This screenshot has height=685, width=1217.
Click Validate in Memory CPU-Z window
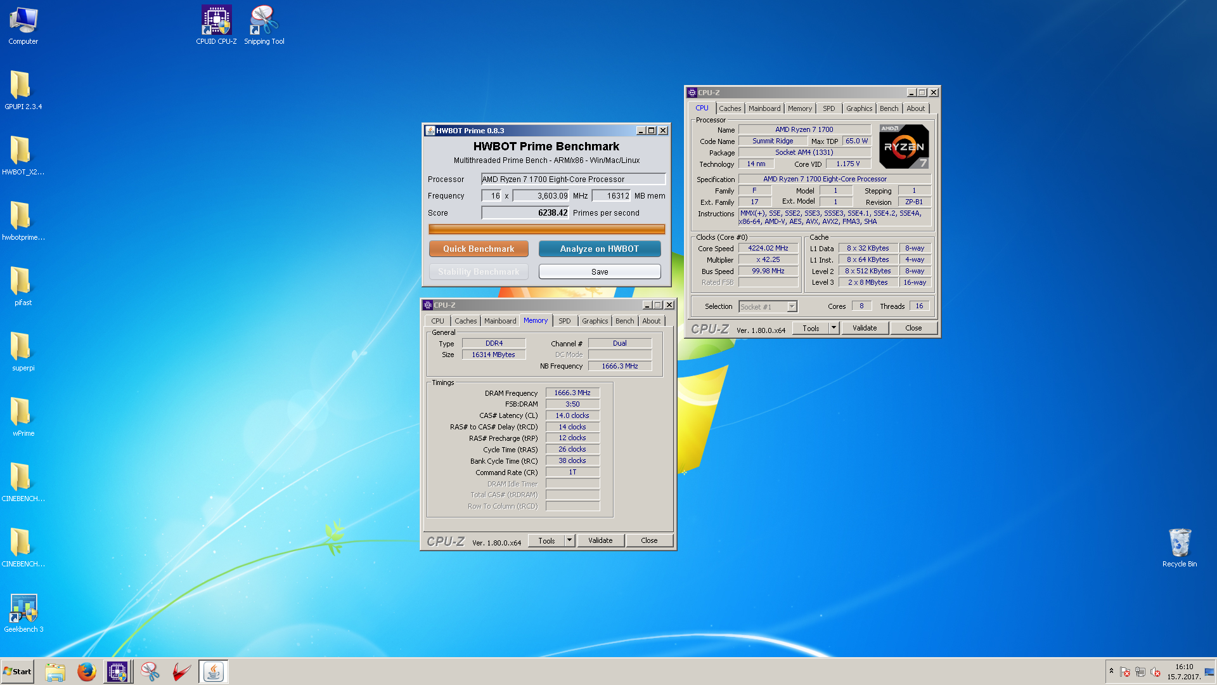(600, 540)
